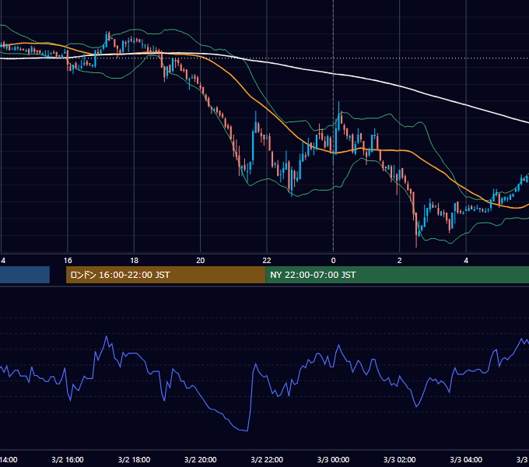This screenshot has width=529, height=467.
Task: Click the 3/3 02:00 label on oscillator axis
Action: (x=399, y=459)
